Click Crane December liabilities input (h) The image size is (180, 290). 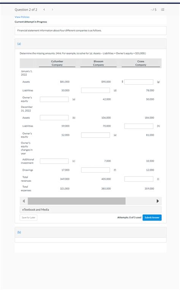(x=139, y=126)
